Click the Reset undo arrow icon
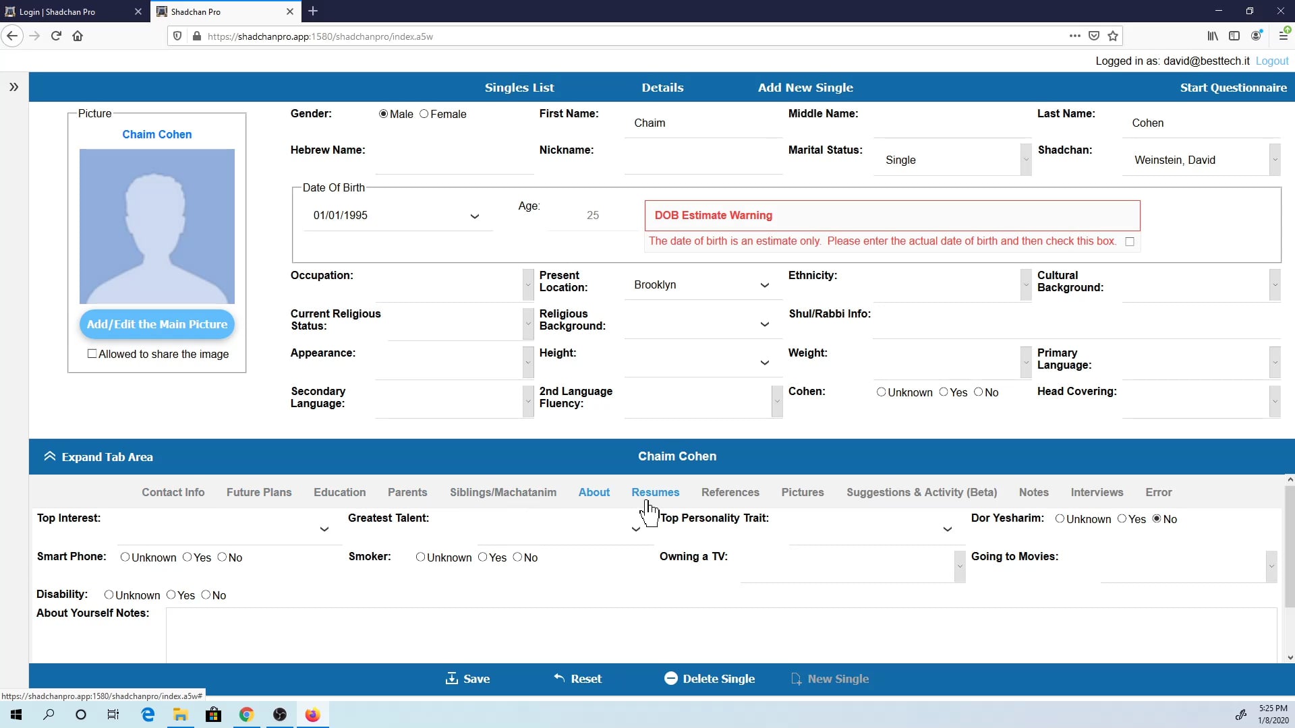Image resolution: width=1295 pixels, height=728 pixels. (558, 678)
